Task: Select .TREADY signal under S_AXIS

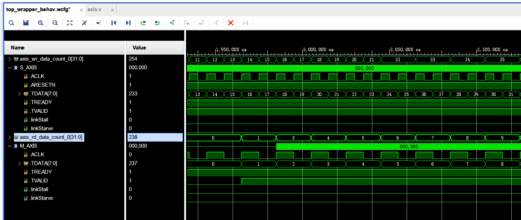Action: click(x=41, y=102)
